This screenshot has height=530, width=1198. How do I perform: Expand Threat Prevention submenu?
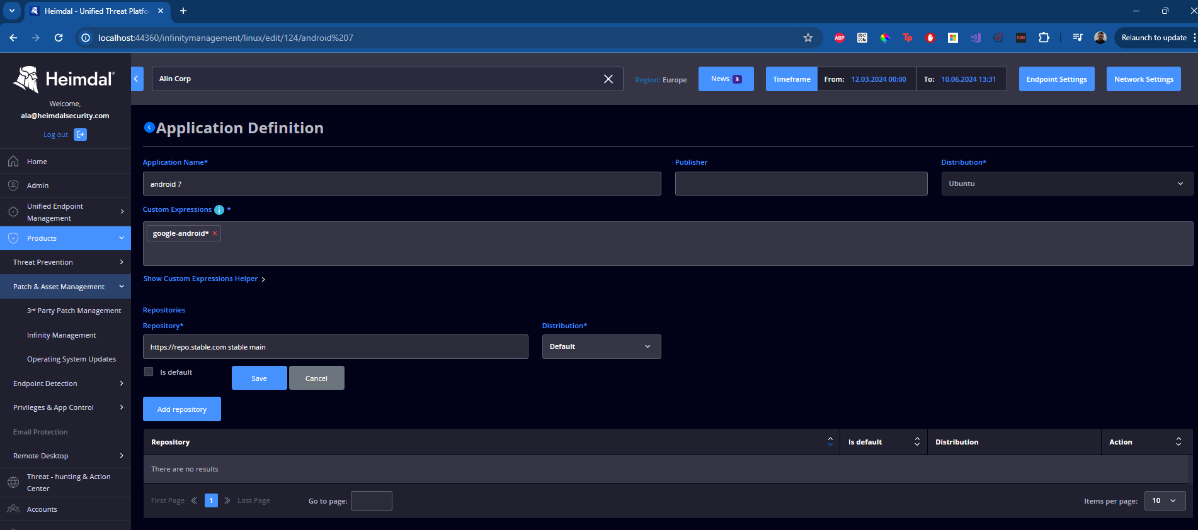click(x=122, y=262)
